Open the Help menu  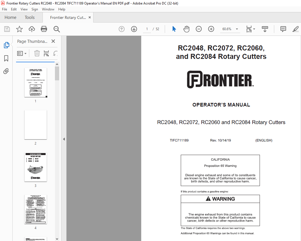(62, 9)
